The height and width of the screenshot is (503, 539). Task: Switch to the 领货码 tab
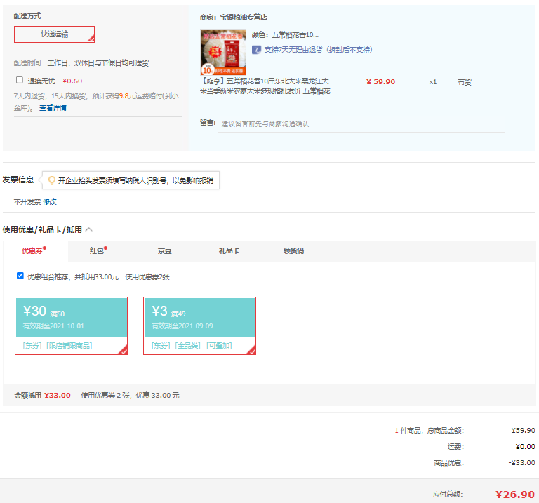[294, 251]
